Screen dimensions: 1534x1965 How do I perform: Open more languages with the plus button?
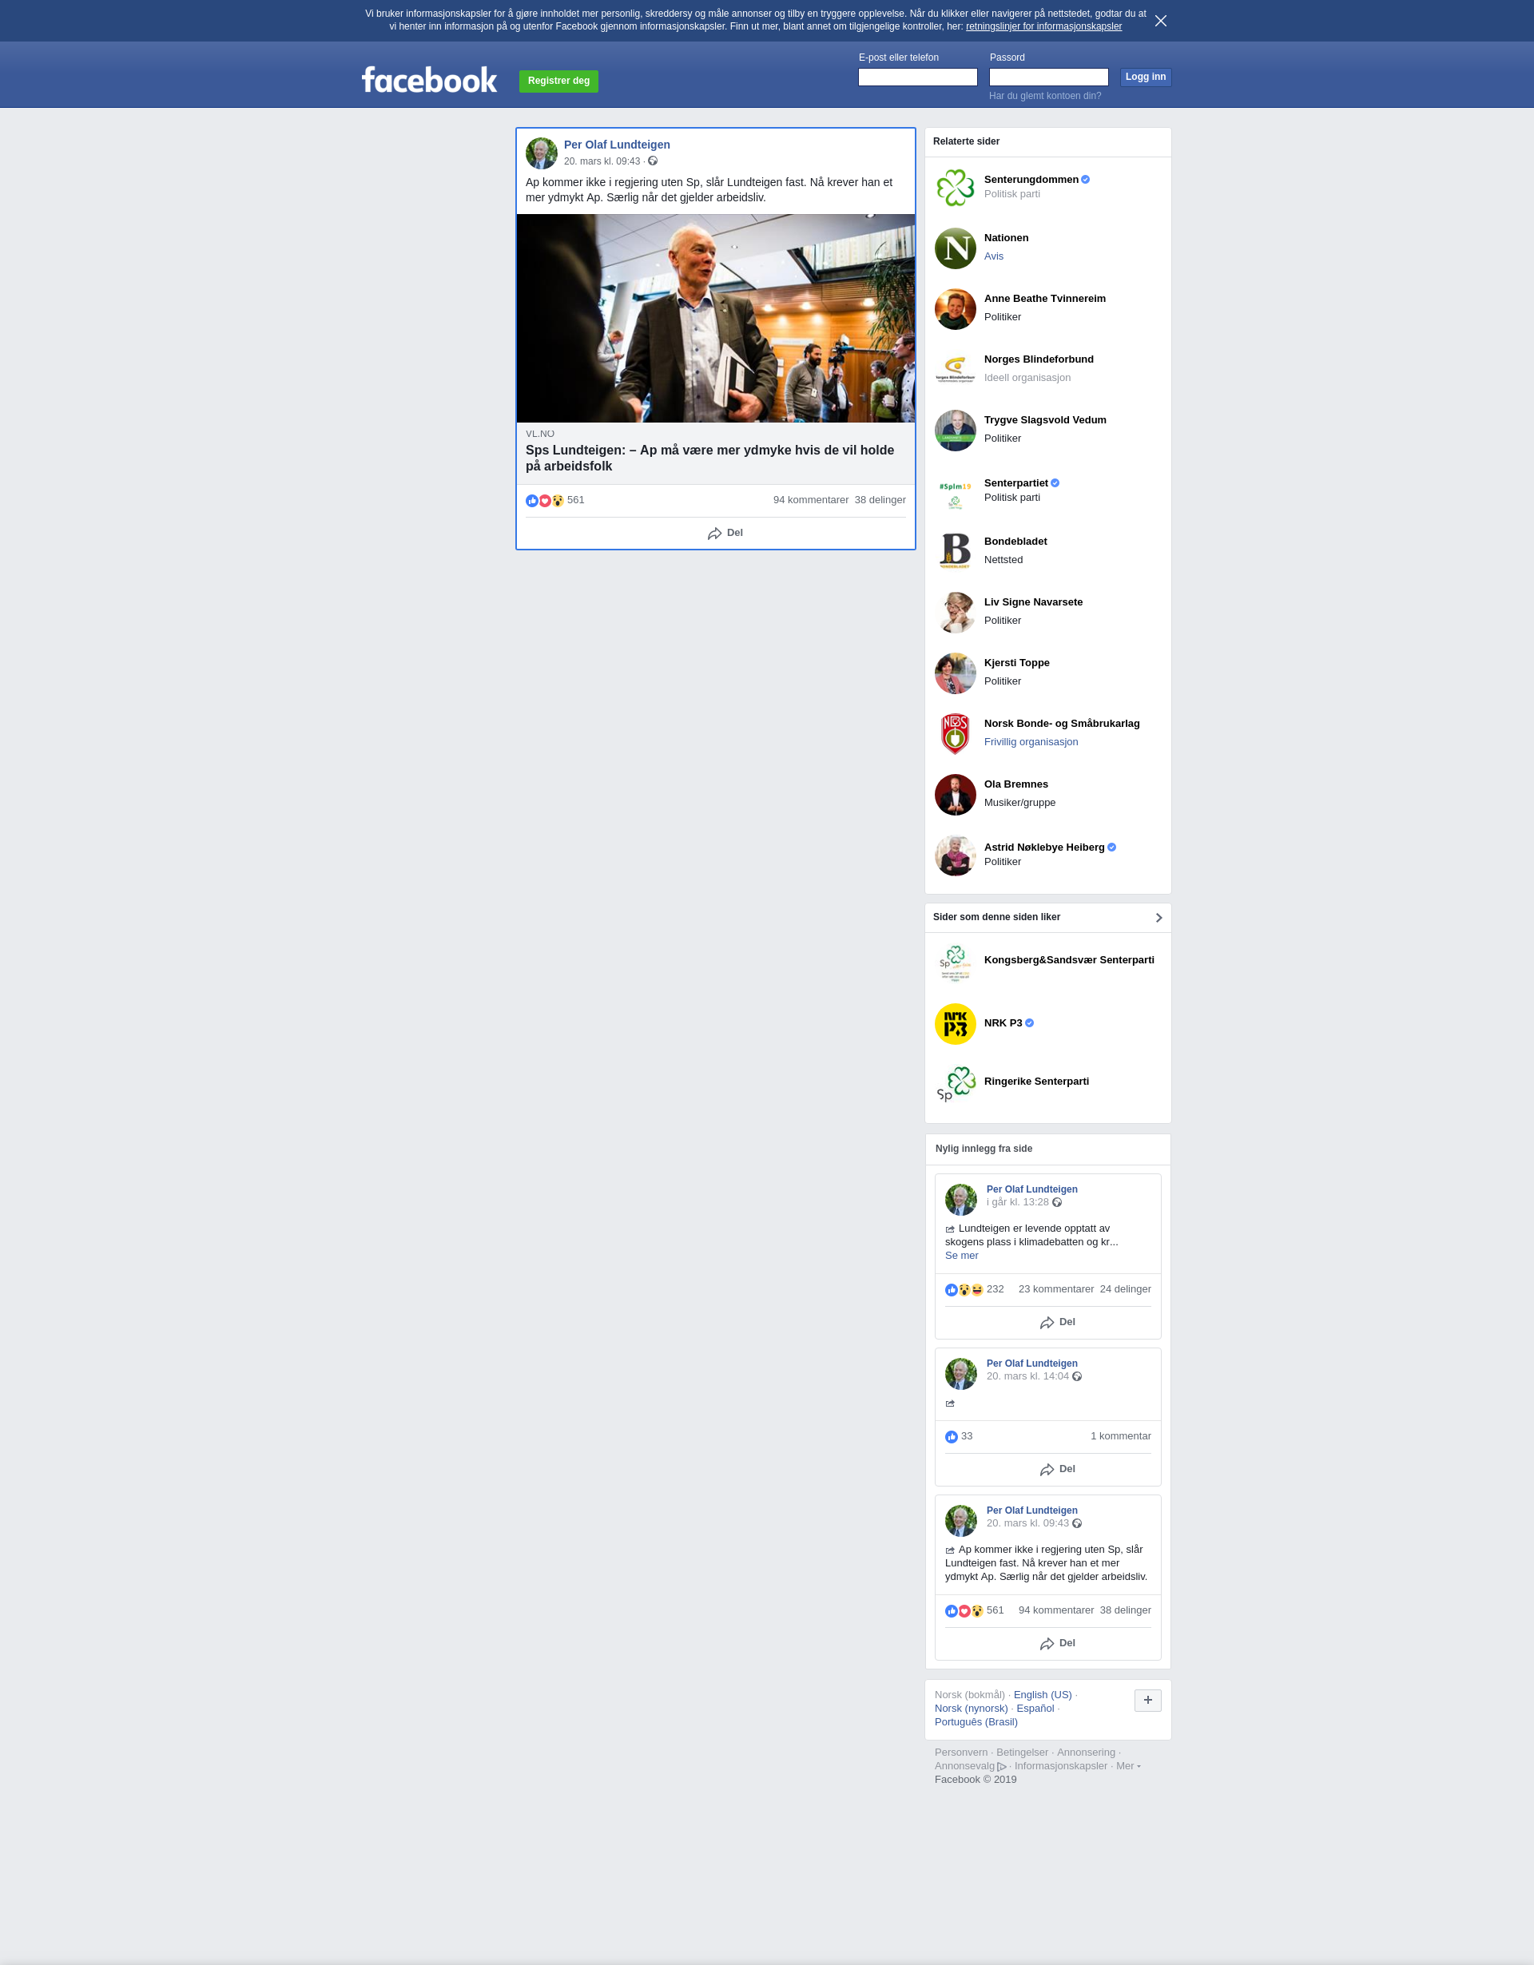[x=1147, y=1701]
